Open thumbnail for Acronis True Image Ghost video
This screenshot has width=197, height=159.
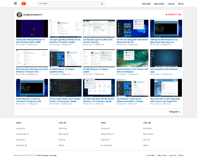(166, 88)
